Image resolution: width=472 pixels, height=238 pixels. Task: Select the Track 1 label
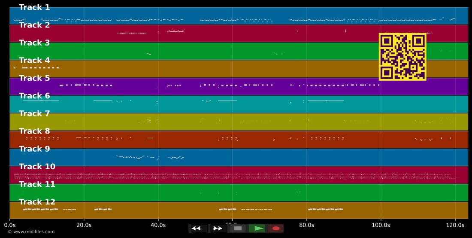point(34,8)
